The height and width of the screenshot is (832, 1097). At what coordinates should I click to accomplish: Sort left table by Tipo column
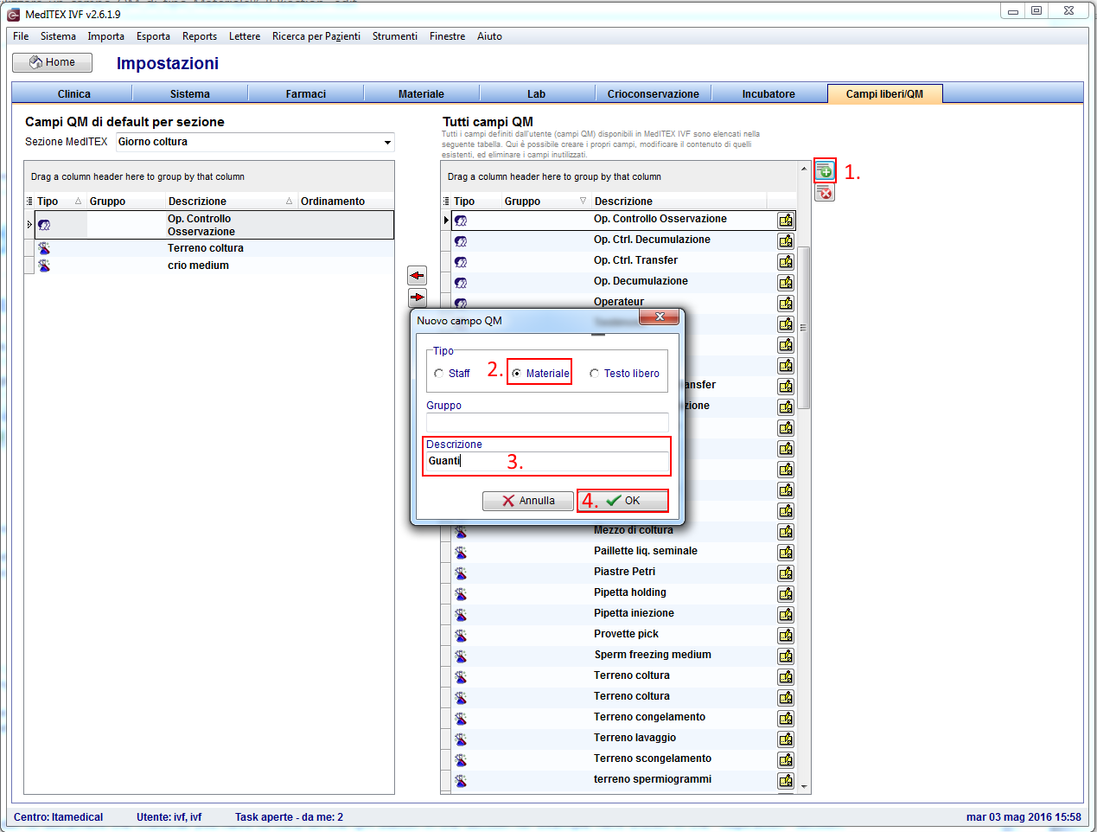(x=60, y=202)
